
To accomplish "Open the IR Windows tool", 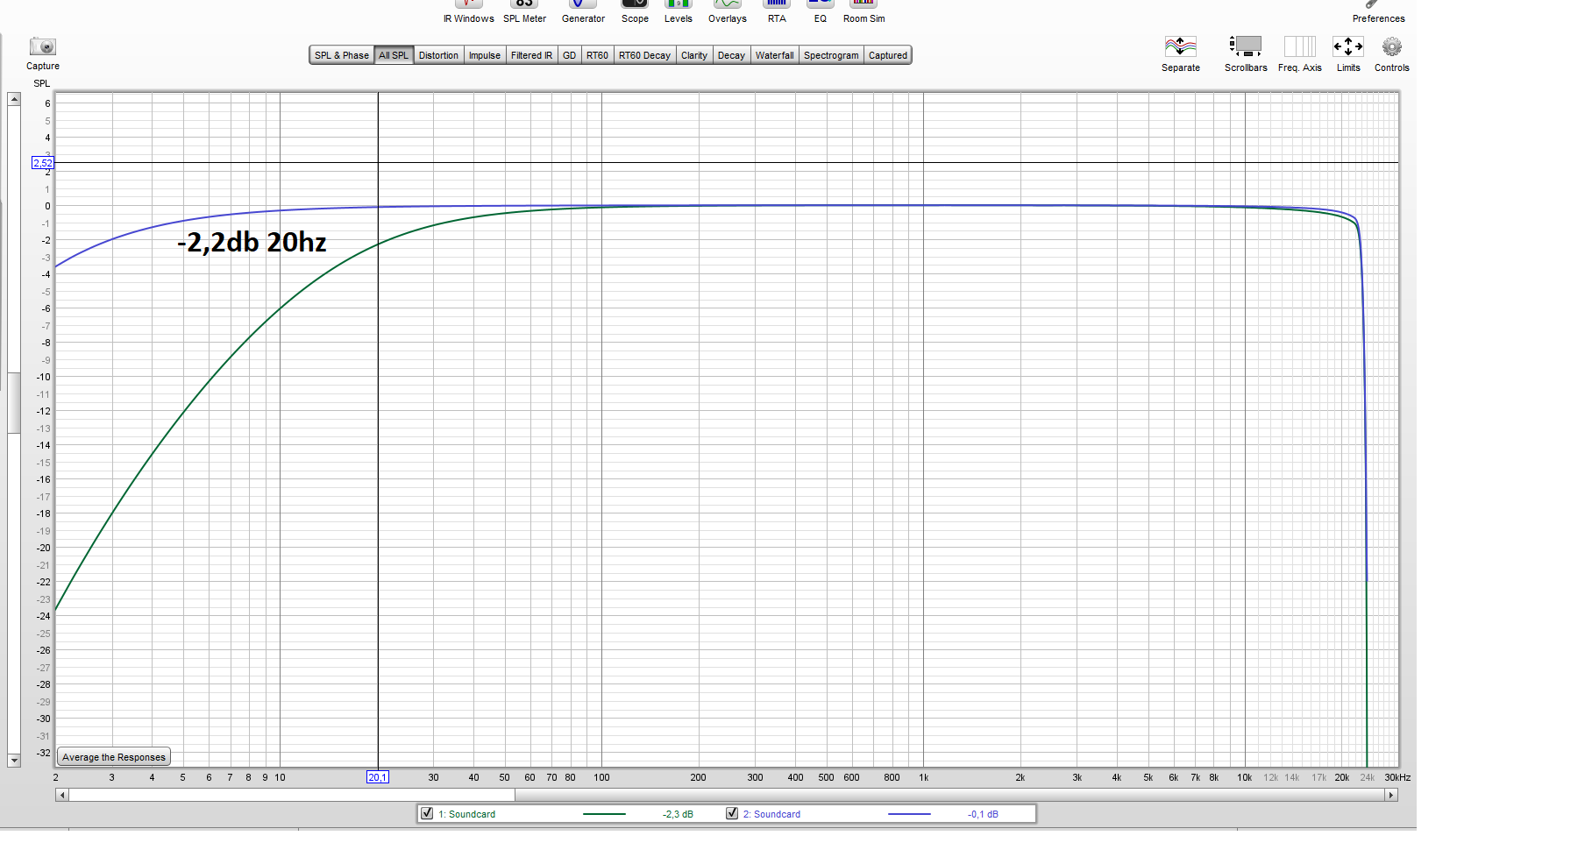I will [468, 11].
